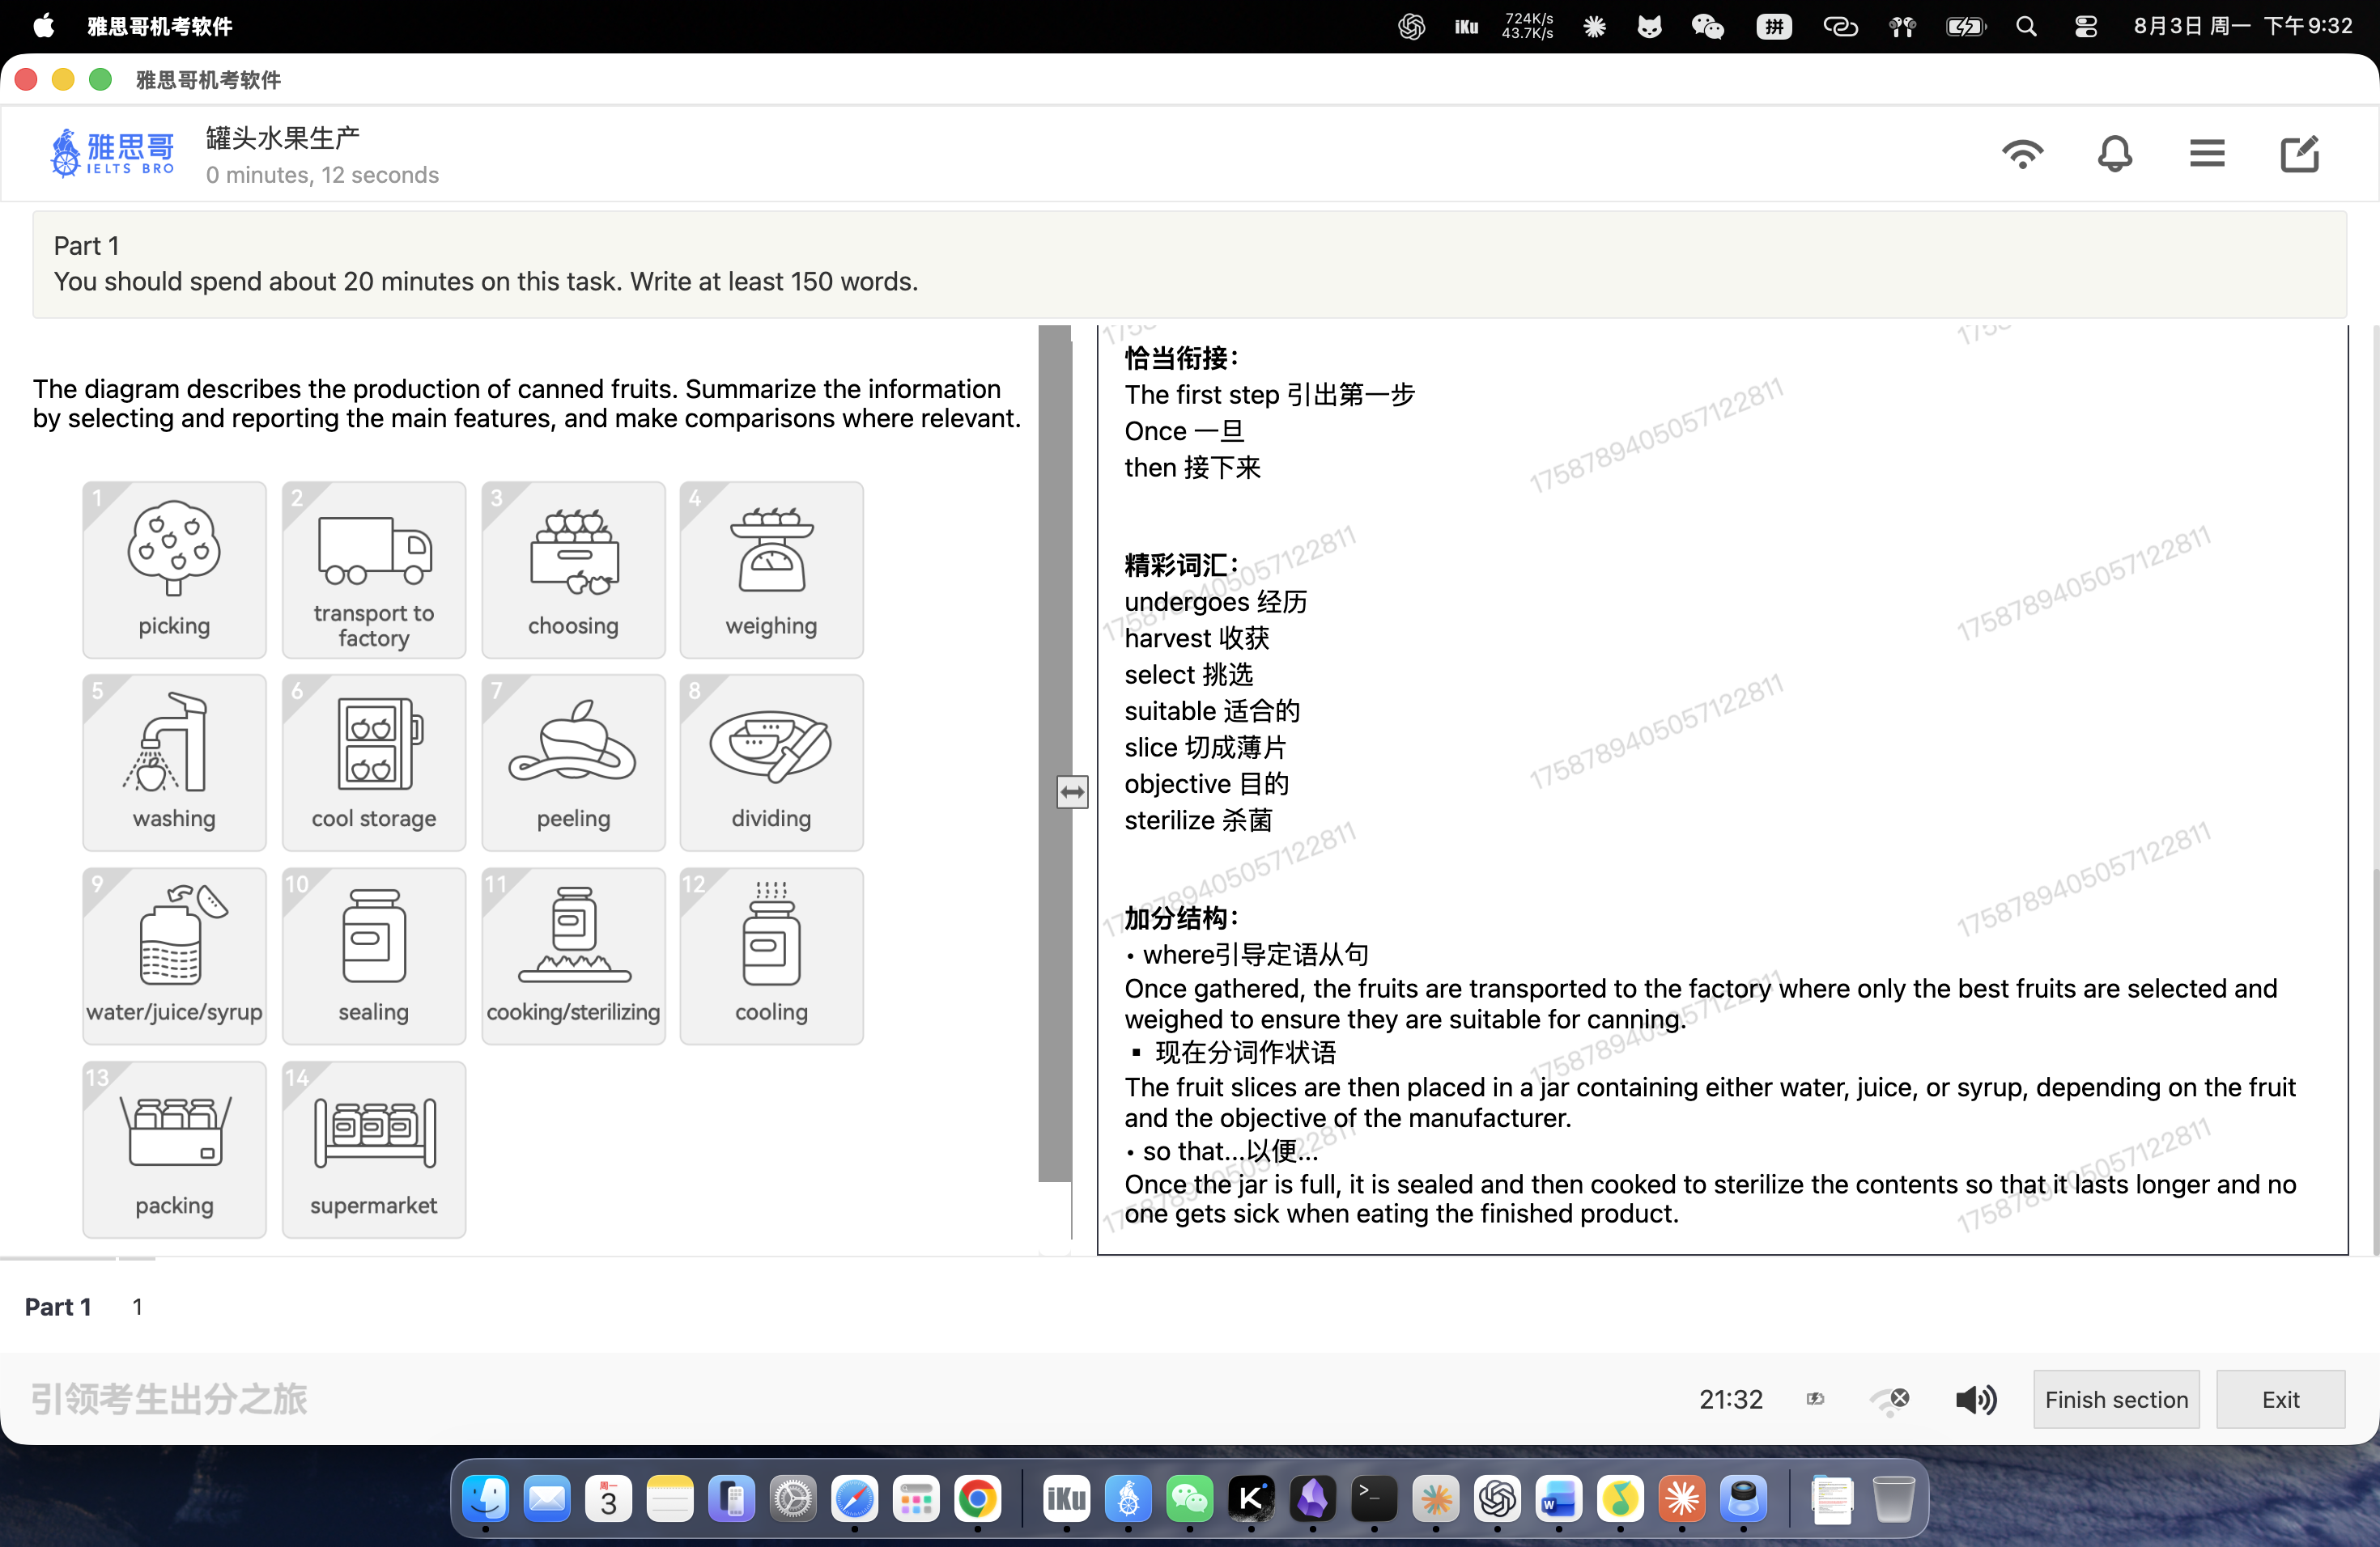2380x1547 pixels.
Task: Select the supermarket step card
Action: tap(373, 1149)
